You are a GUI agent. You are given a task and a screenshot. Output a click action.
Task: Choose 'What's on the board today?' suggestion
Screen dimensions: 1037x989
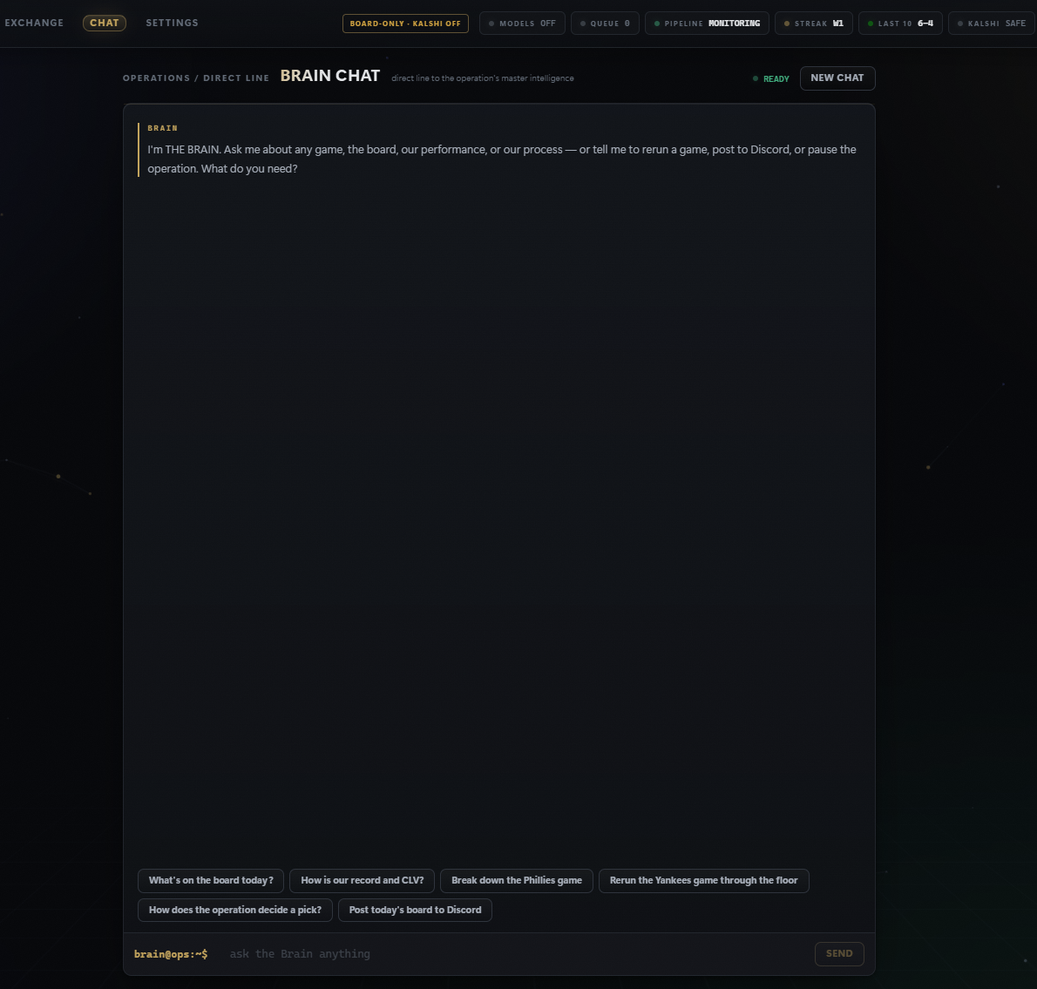[x=211, y=881]
